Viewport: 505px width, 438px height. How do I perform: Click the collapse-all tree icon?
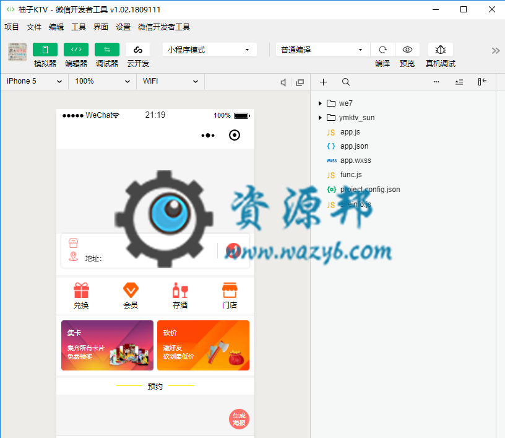click(x=459, y=82)
